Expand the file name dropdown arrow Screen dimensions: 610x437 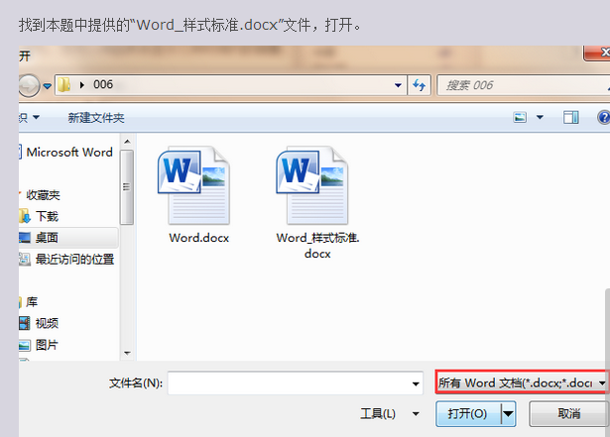tap(416, 383)
